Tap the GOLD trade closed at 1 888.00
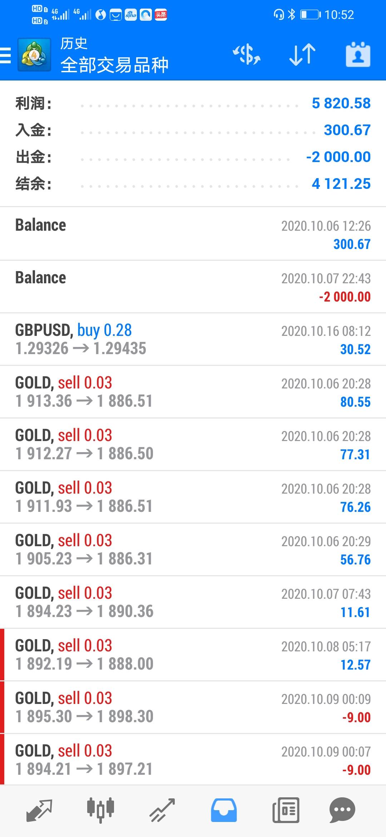 click(x=193, y=655)
